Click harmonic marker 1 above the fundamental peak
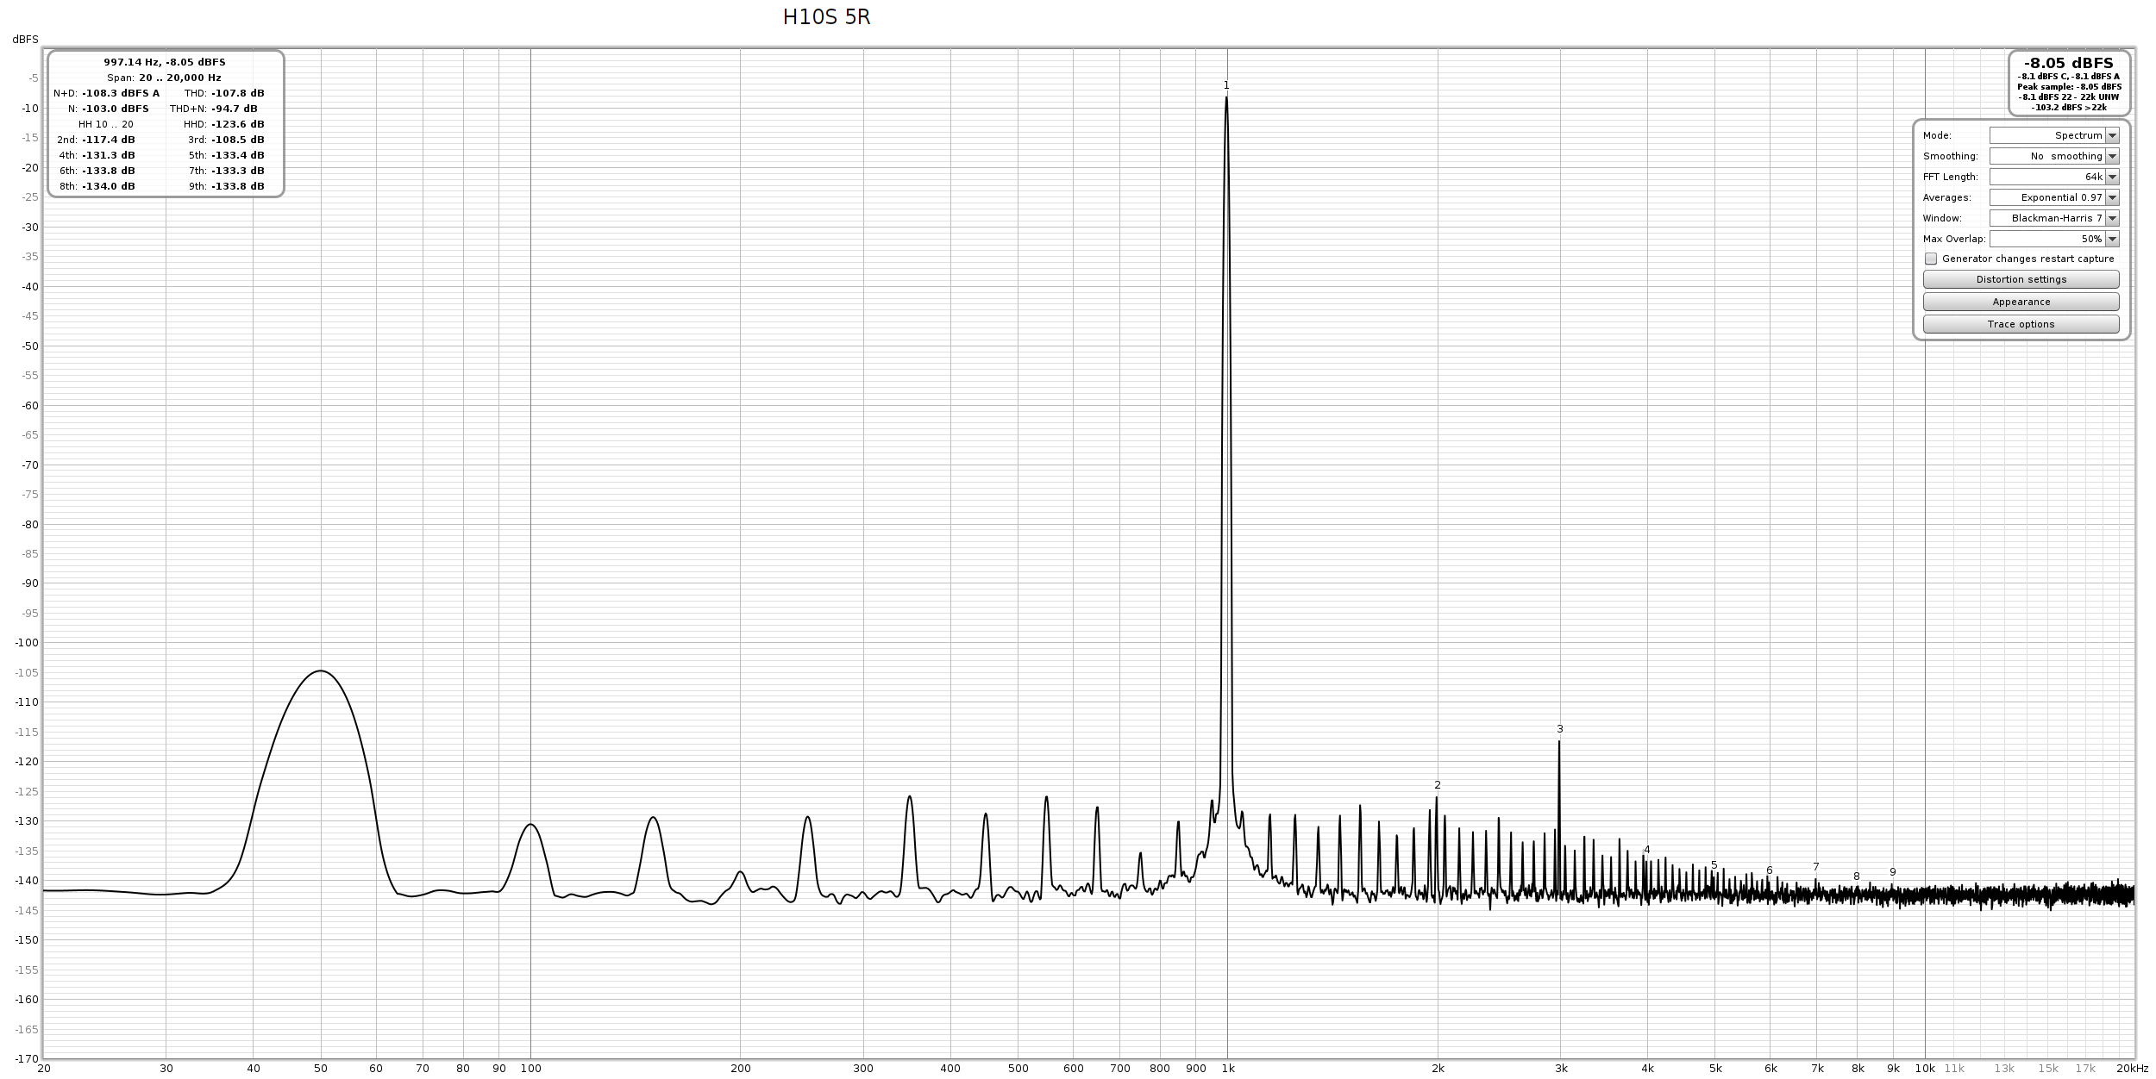 [x=1226, y=85]
